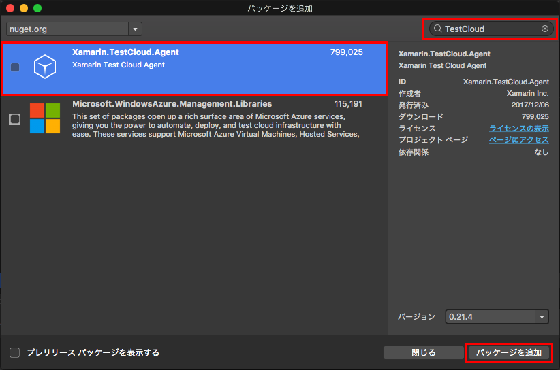Click the 2017/12/06 published date
Image resolution: width=560 pixels, height=370 pixels.
click(530, 105)
